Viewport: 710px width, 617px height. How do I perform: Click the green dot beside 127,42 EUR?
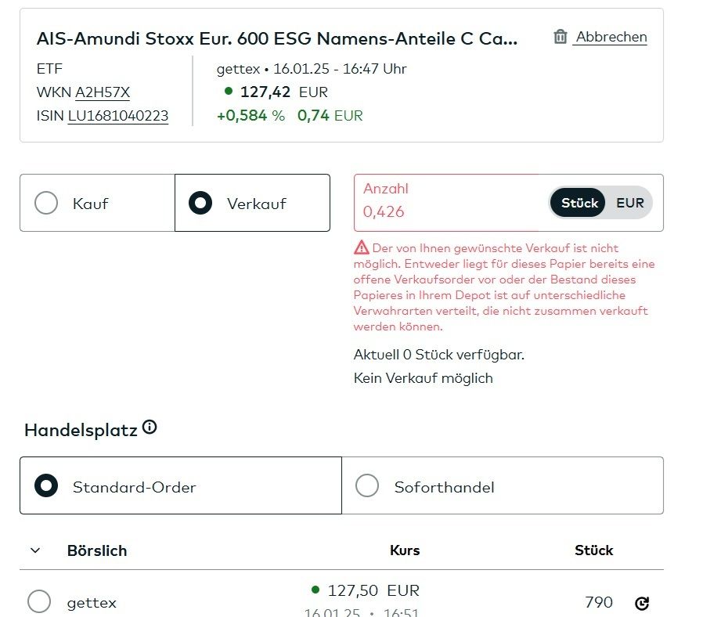click(229, 92)
